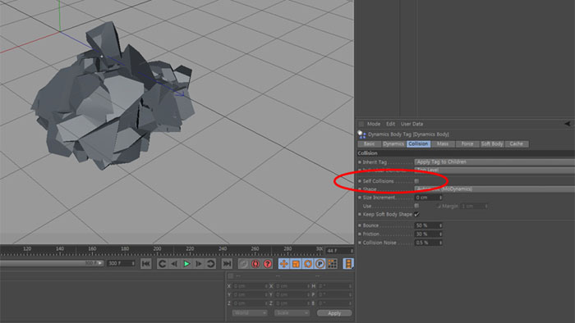Click timeline ruler at frame 200
Viewport: 575px width, 323px height.
tap(158, 249)
